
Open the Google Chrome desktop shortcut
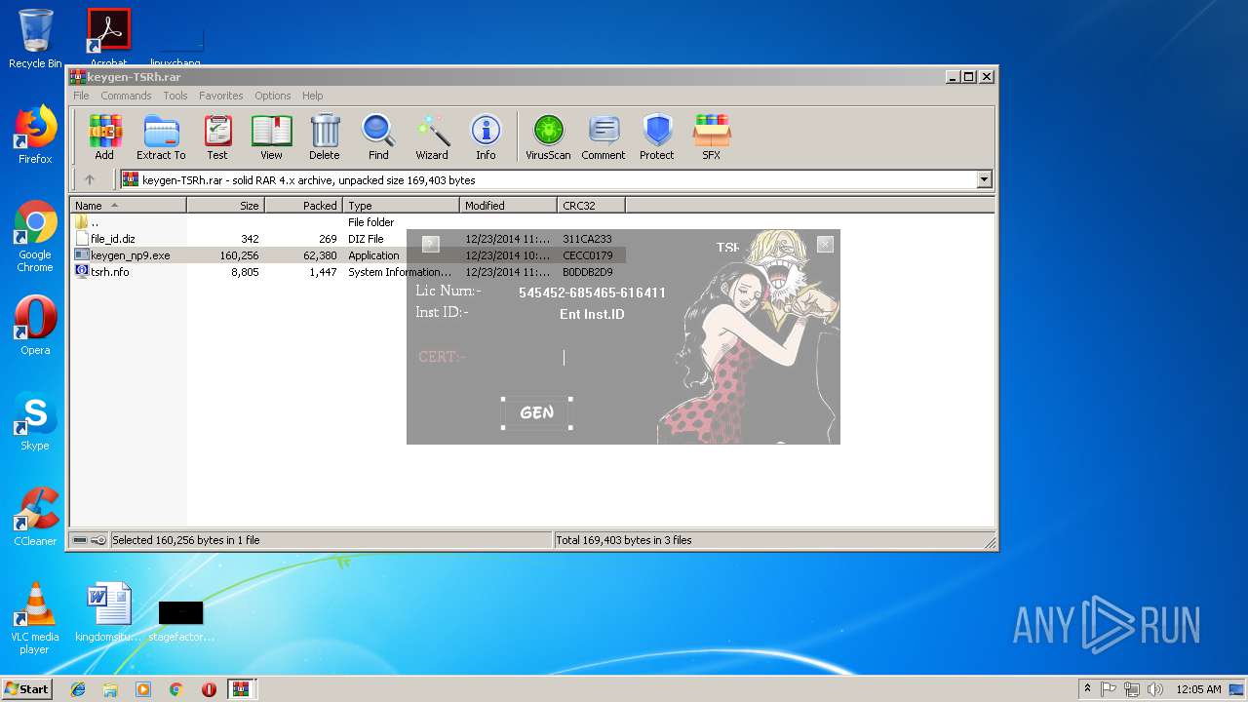click(x=35, y=236)
